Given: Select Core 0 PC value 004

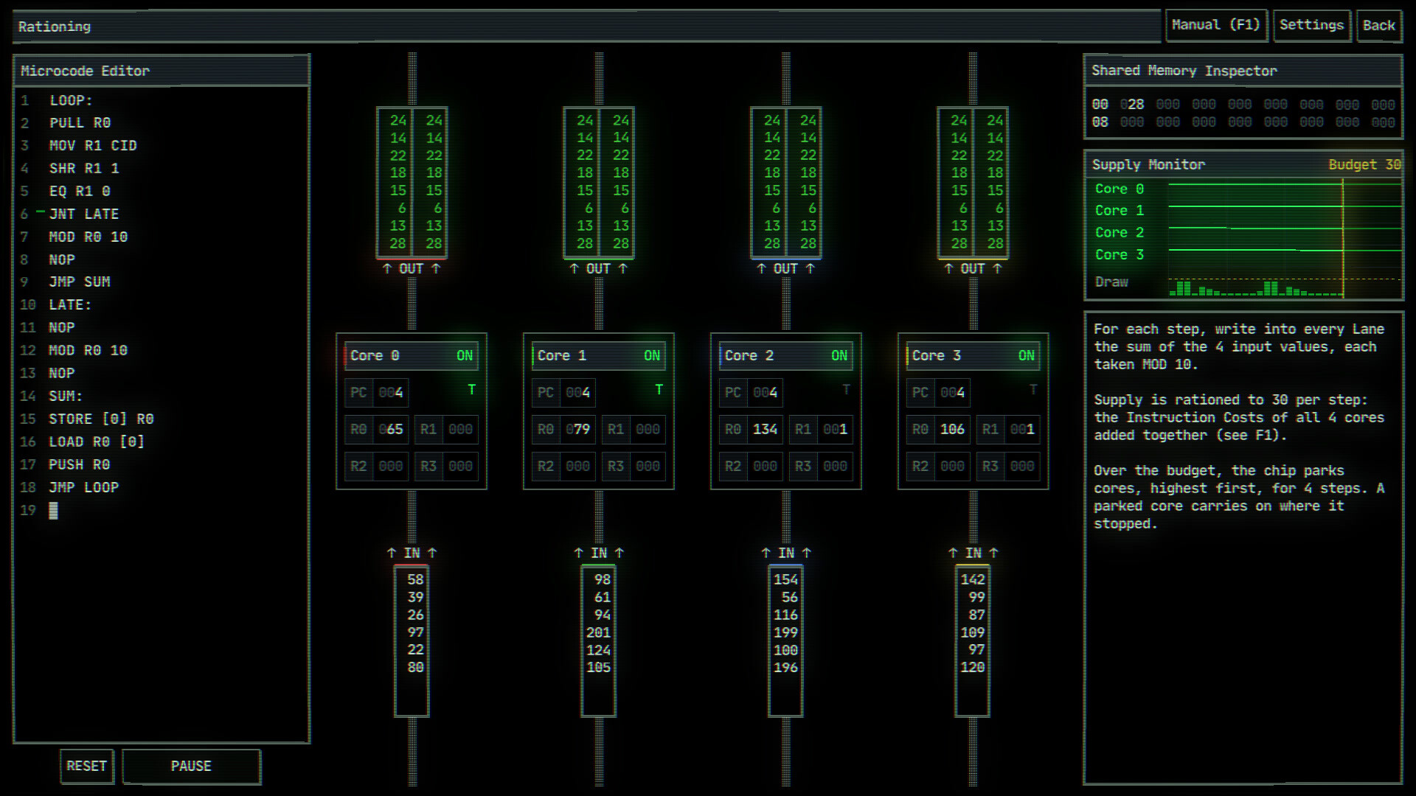Looking at the screenshot, I should pyautogui.click(x=391, y=393).
